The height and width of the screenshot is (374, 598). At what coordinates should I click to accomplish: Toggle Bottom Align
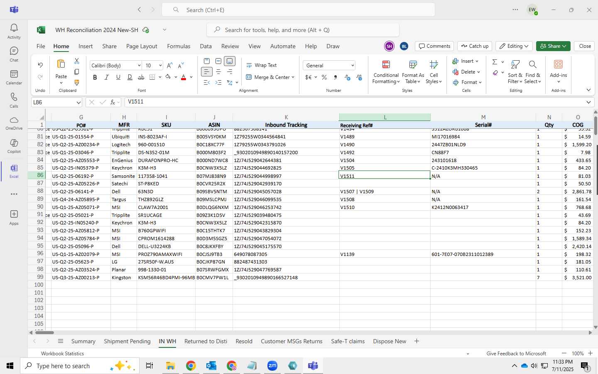click(x=230, y=61)
